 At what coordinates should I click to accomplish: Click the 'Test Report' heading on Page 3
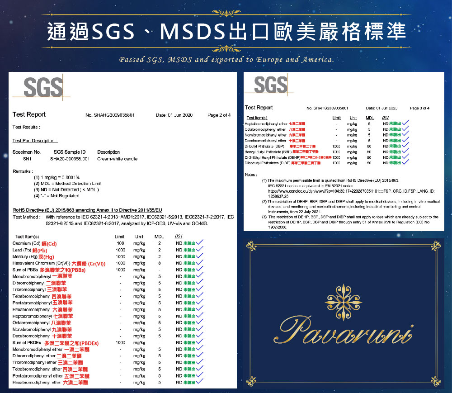[x=259, y=108]
